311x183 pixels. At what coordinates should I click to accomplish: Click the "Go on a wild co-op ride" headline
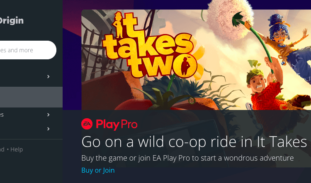pos(194,142)
